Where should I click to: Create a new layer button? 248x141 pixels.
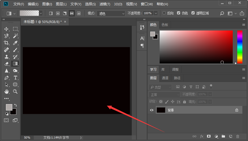pos(230,136)
